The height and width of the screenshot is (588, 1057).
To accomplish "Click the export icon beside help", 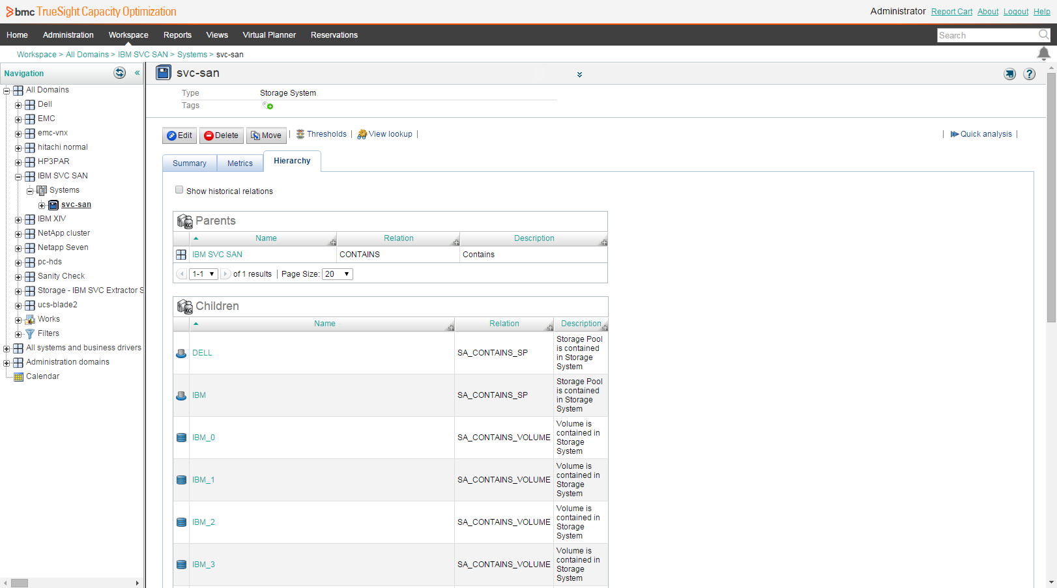I will 1009,74.
